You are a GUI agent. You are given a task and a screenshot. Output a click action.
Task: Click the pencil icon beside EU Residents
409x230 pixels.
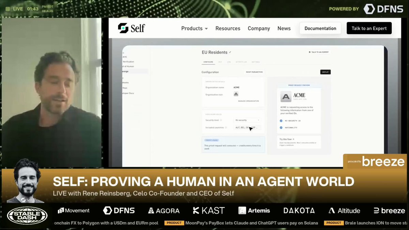coord(230,52)
